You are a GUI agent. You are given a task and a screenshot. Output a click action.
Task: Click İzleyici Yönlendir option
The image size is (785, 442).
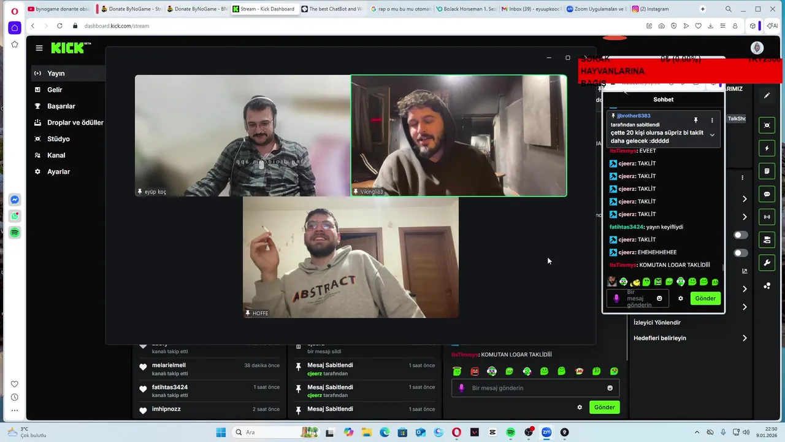point(657,322)
